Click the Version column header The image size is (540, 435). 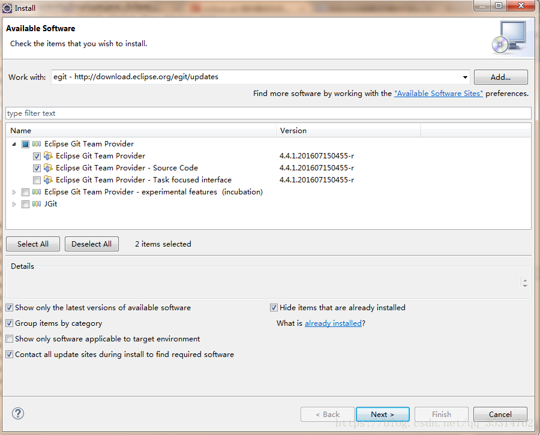(348, 131)
